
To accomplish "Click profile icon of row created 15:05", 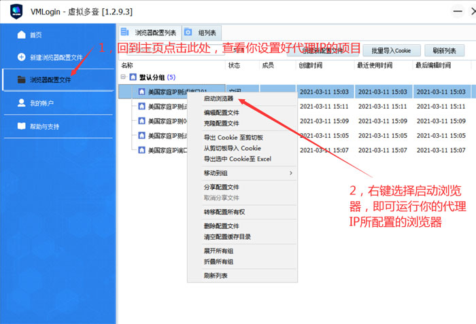I will coord(141,135).
